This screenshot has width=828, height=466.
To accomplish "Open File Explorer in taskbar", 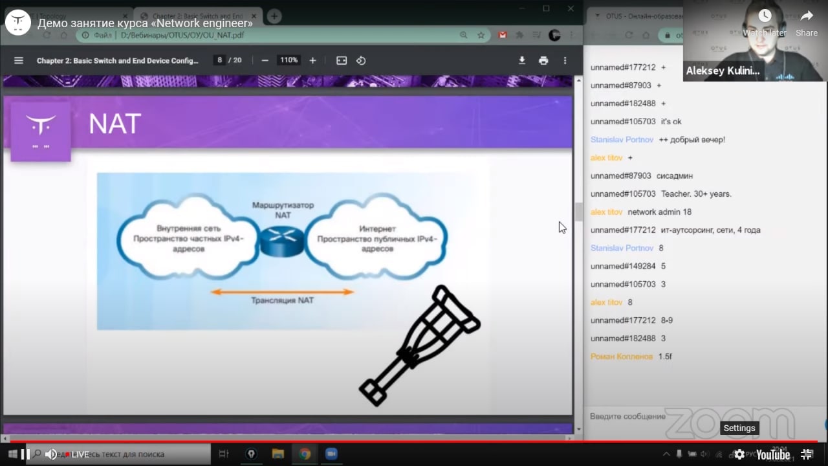I will click(x=278, y=454).
